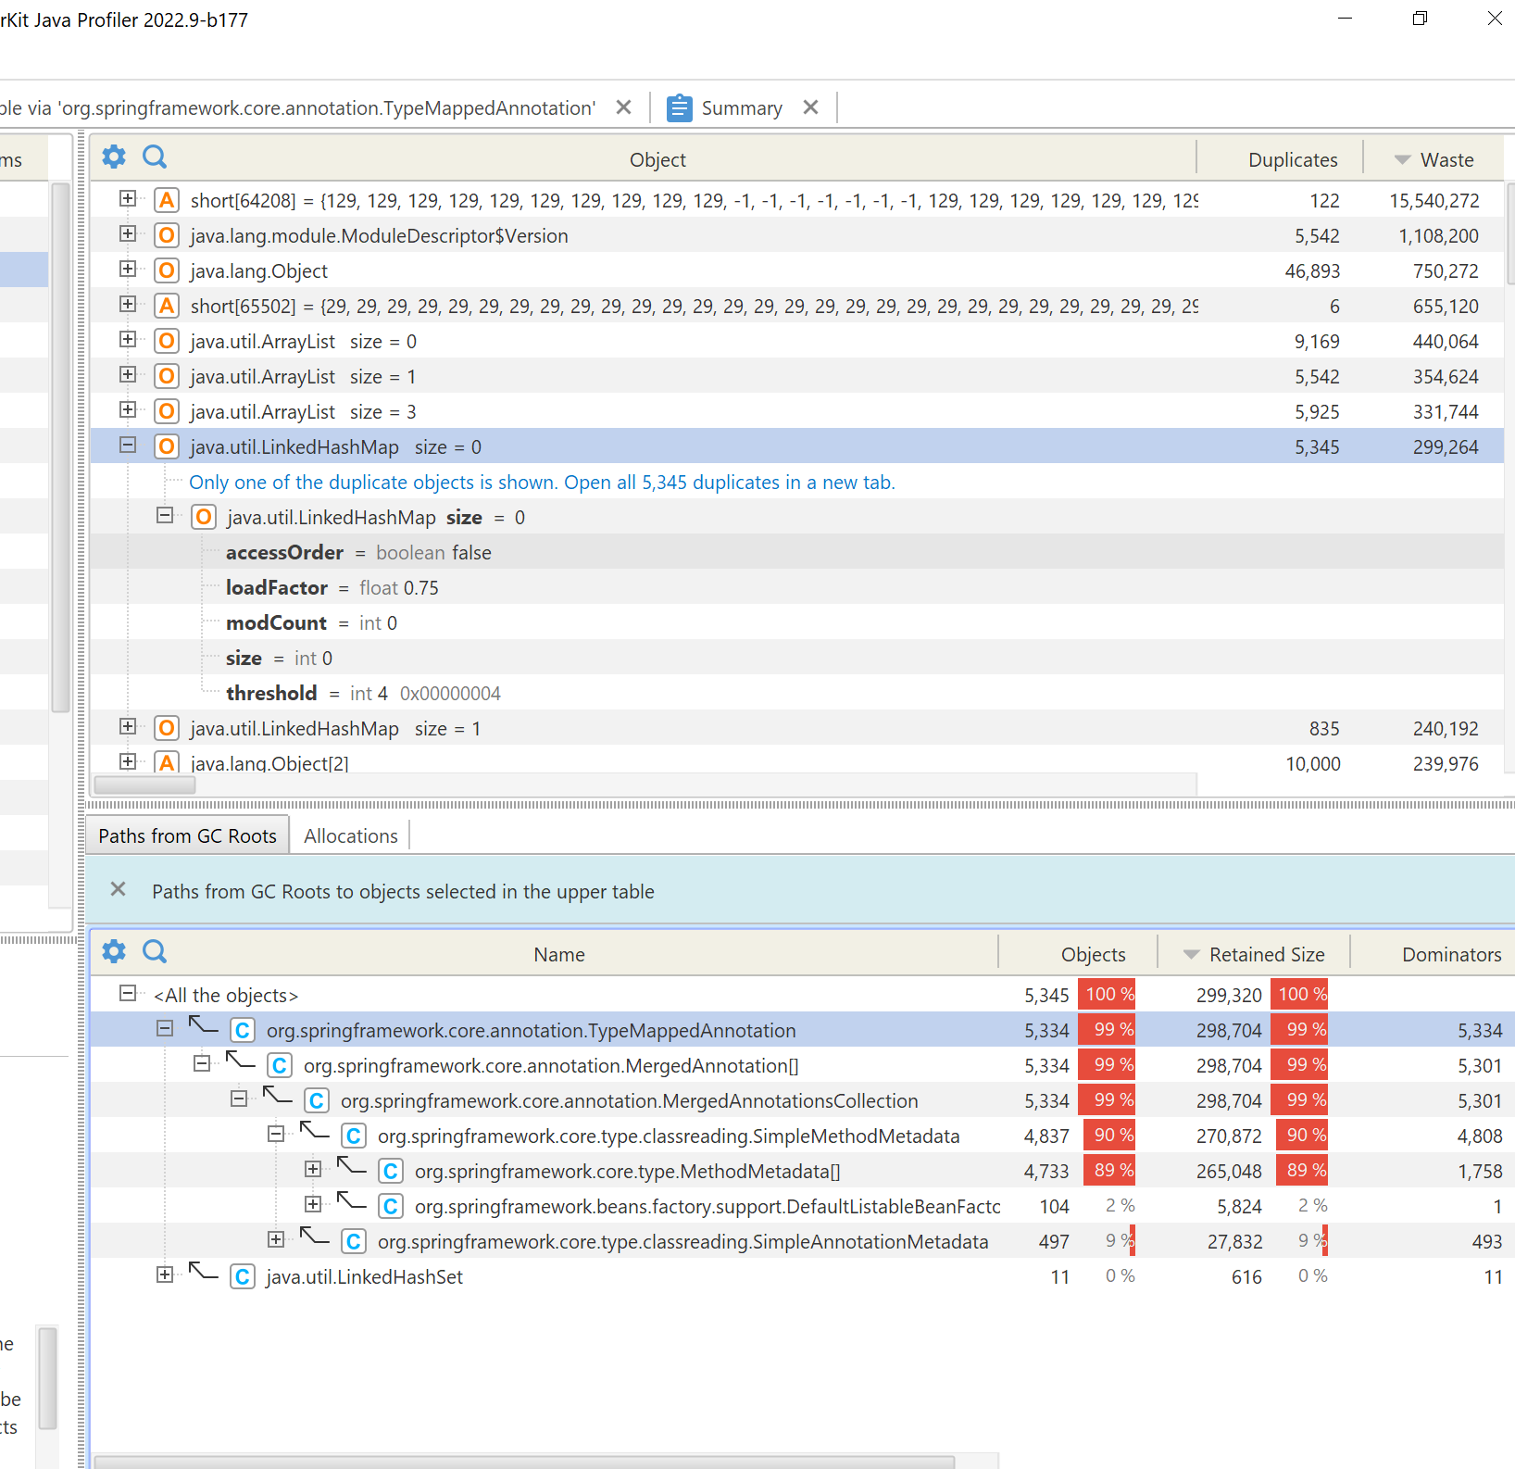Expand the java.lang.Object row
1515x1469 pixels.
click(x=128, y=269)
